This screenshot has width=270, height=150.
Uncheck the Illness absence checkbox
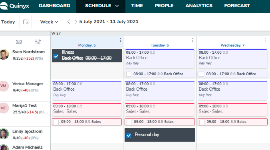click(x=56, y=56)
